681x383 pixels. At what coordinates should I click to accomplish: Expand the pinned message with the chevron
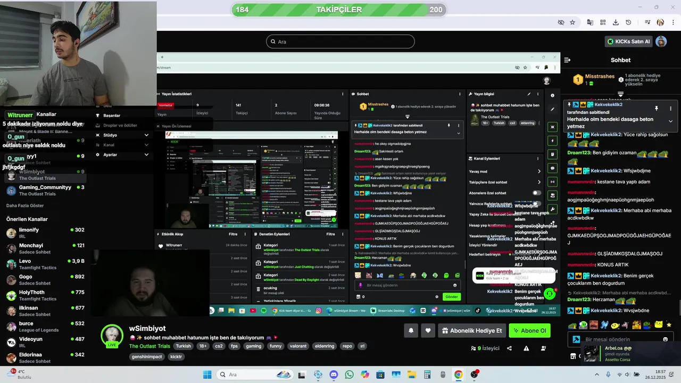pyautogui.click(x=670, y=121)
